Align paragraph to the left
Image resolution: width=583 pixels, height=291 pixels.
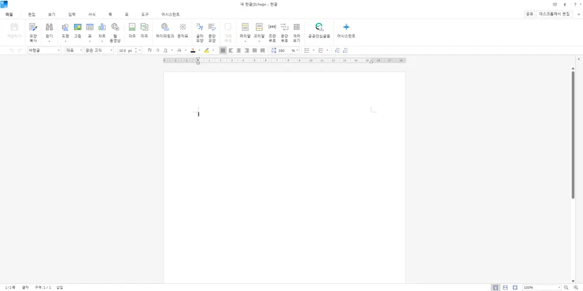[231, 51]
